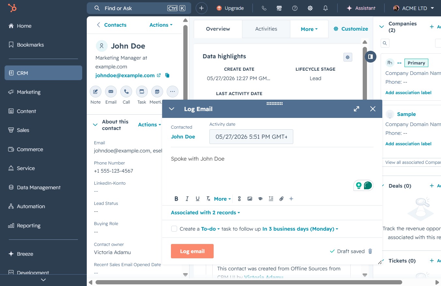Switch to the Overview tab
441x286 pixels.
point(218,29)
